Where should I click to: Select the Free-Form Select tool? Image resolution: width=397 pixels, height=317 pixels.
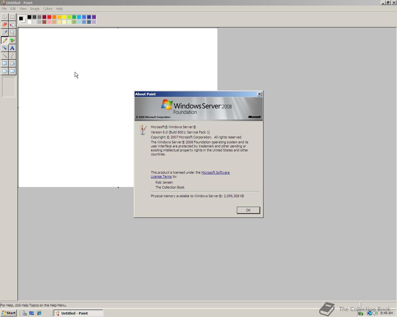click(x=5, y=17)
